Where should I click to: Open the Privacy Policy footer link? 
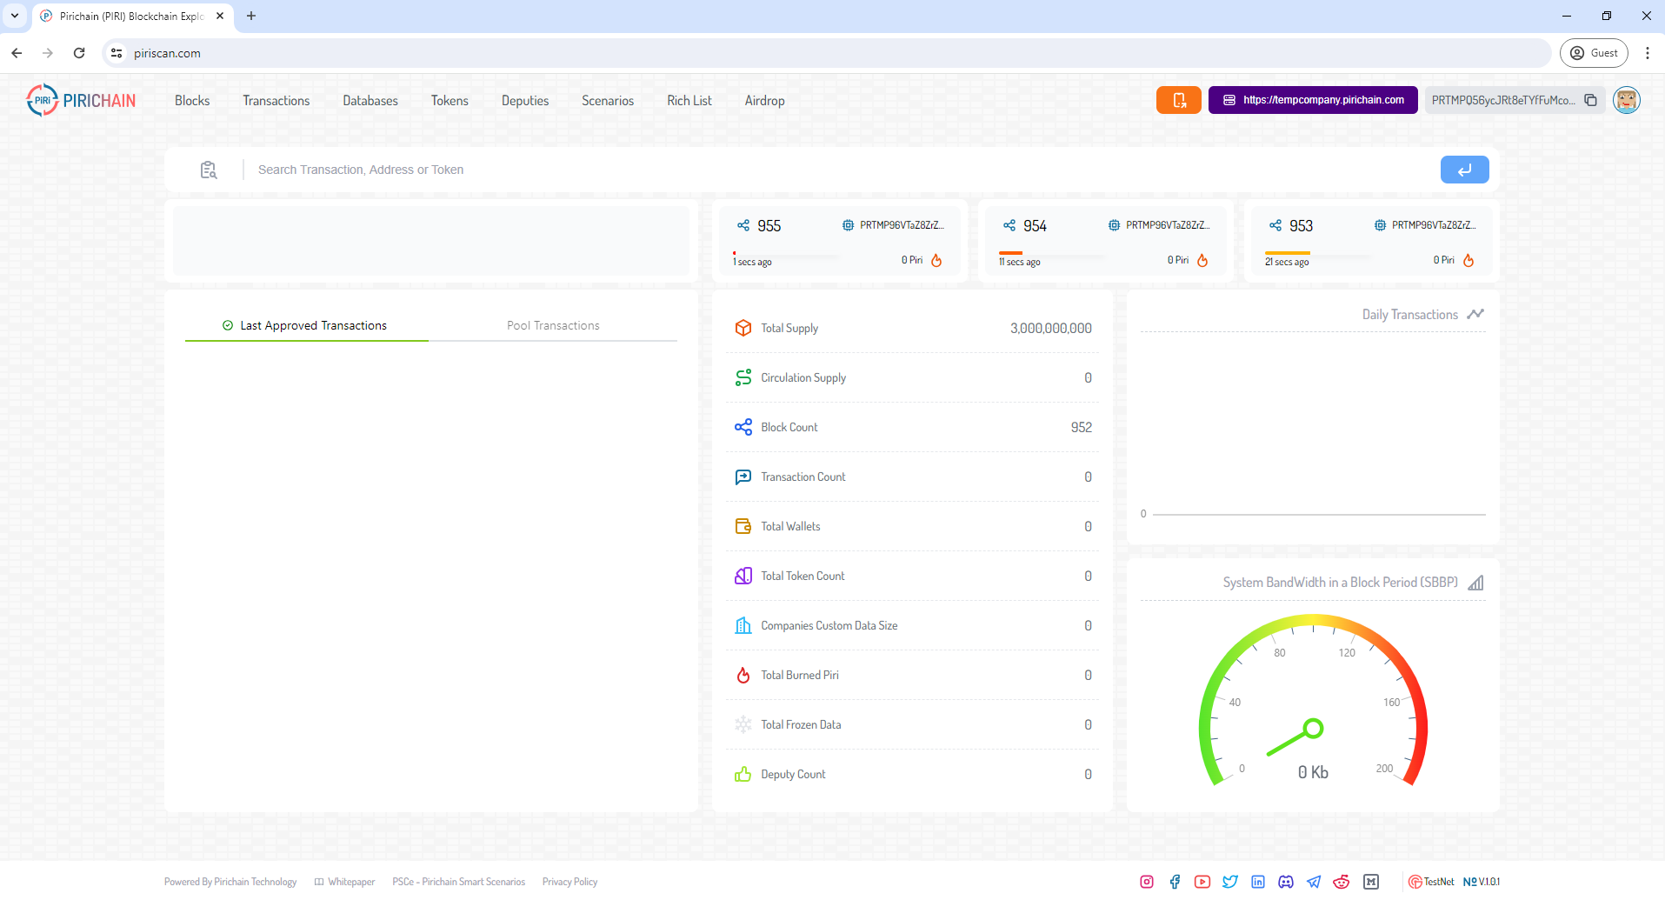click(569, 882)
